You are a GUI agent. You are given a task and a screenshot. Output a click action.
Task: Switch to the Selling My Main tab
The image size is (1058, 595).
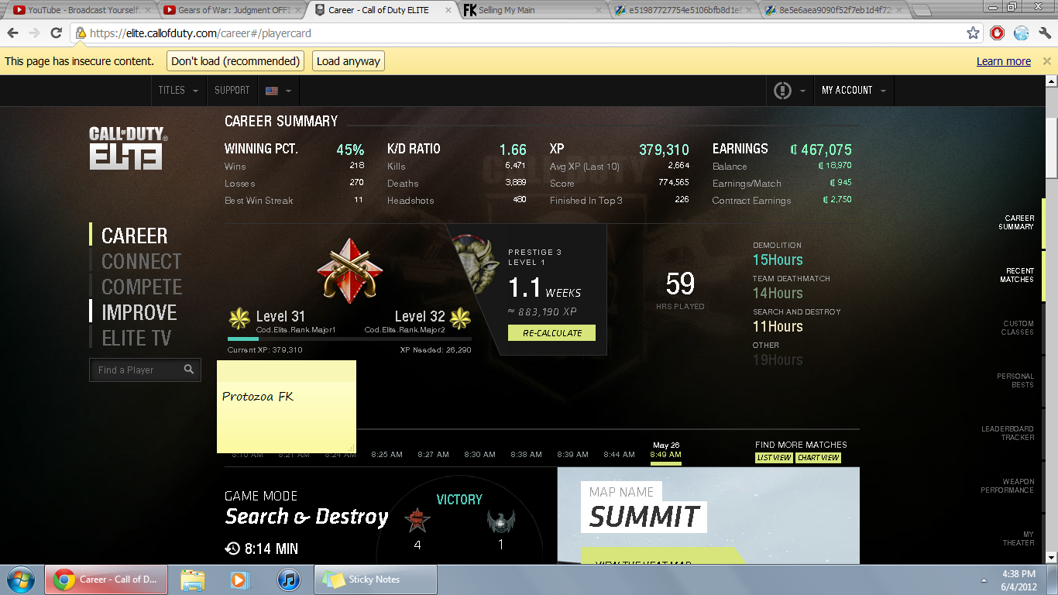click(533, 10)
